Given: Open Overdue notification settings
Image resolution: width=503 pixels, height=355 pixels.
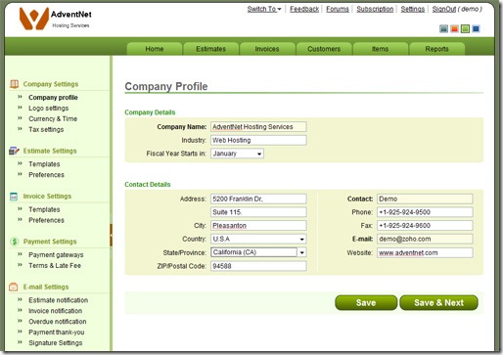Looking at the screenshot, I should pos(58,322).
